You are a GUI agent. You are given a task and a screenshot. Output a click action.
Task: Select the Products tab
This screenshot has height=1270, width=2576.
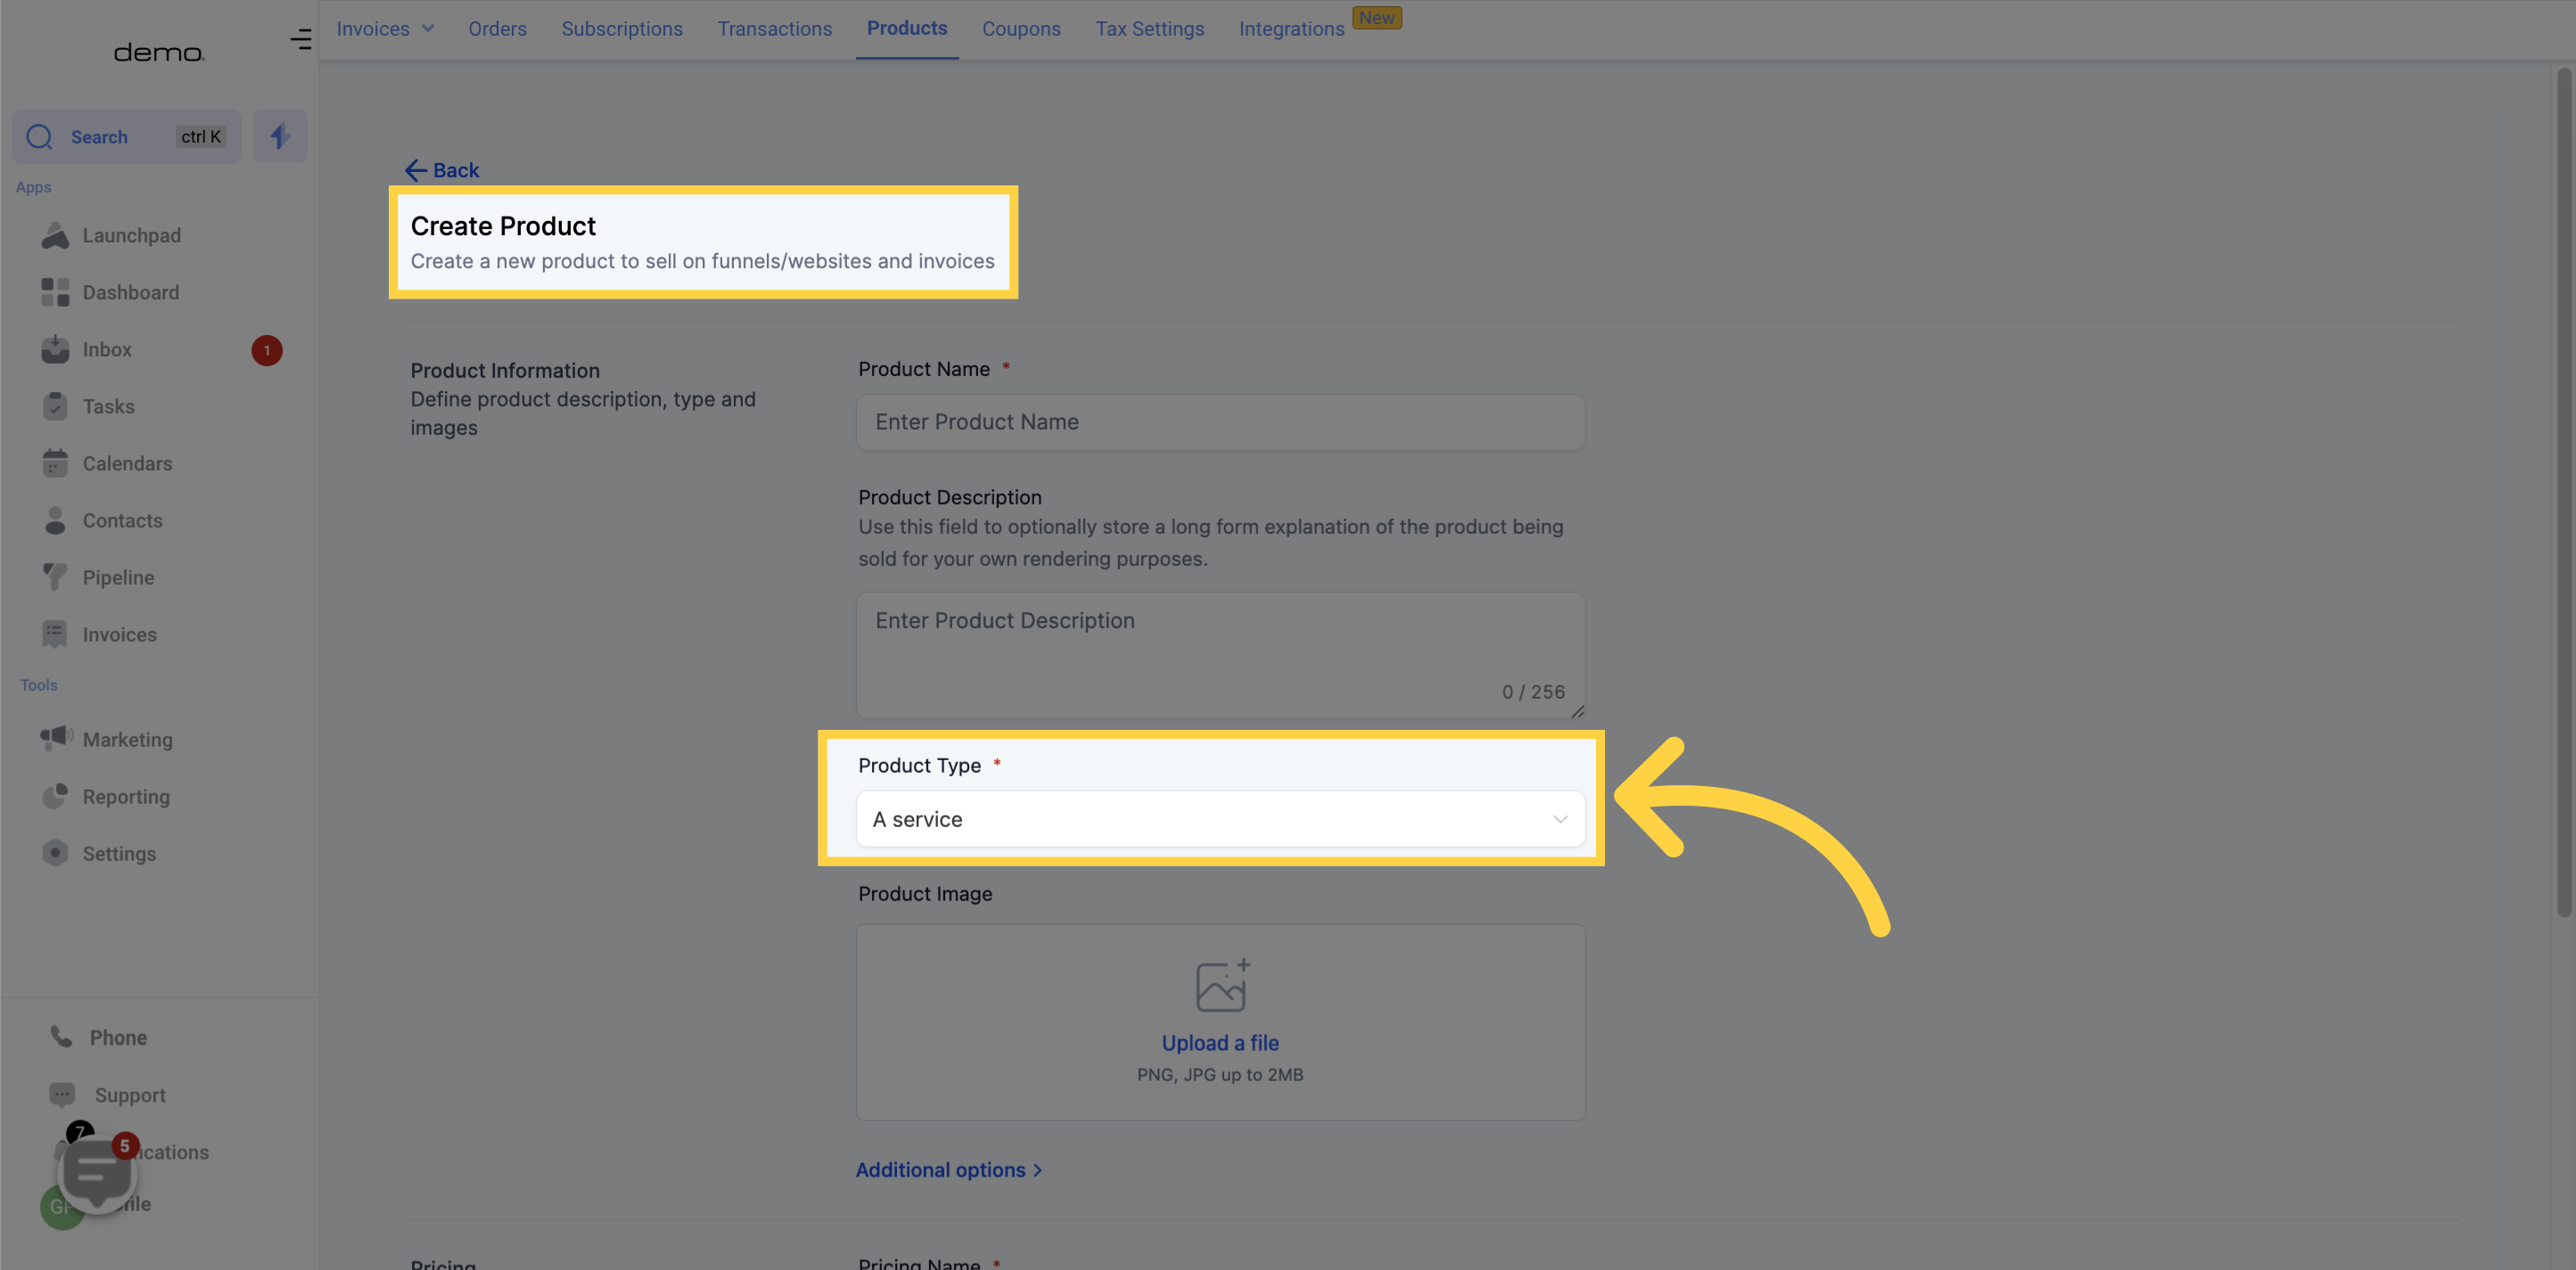907,28
